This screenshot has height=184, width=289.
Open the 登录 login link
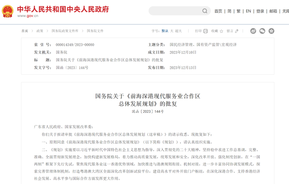click(260, 11)
